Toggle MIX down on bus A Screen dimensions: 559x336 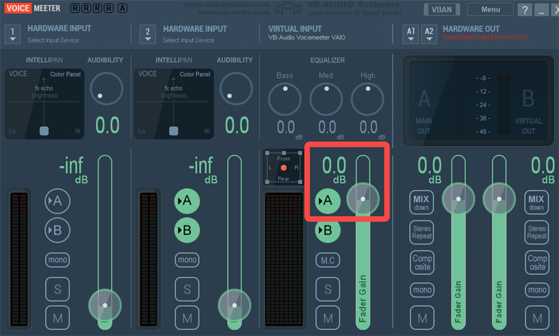422,202
